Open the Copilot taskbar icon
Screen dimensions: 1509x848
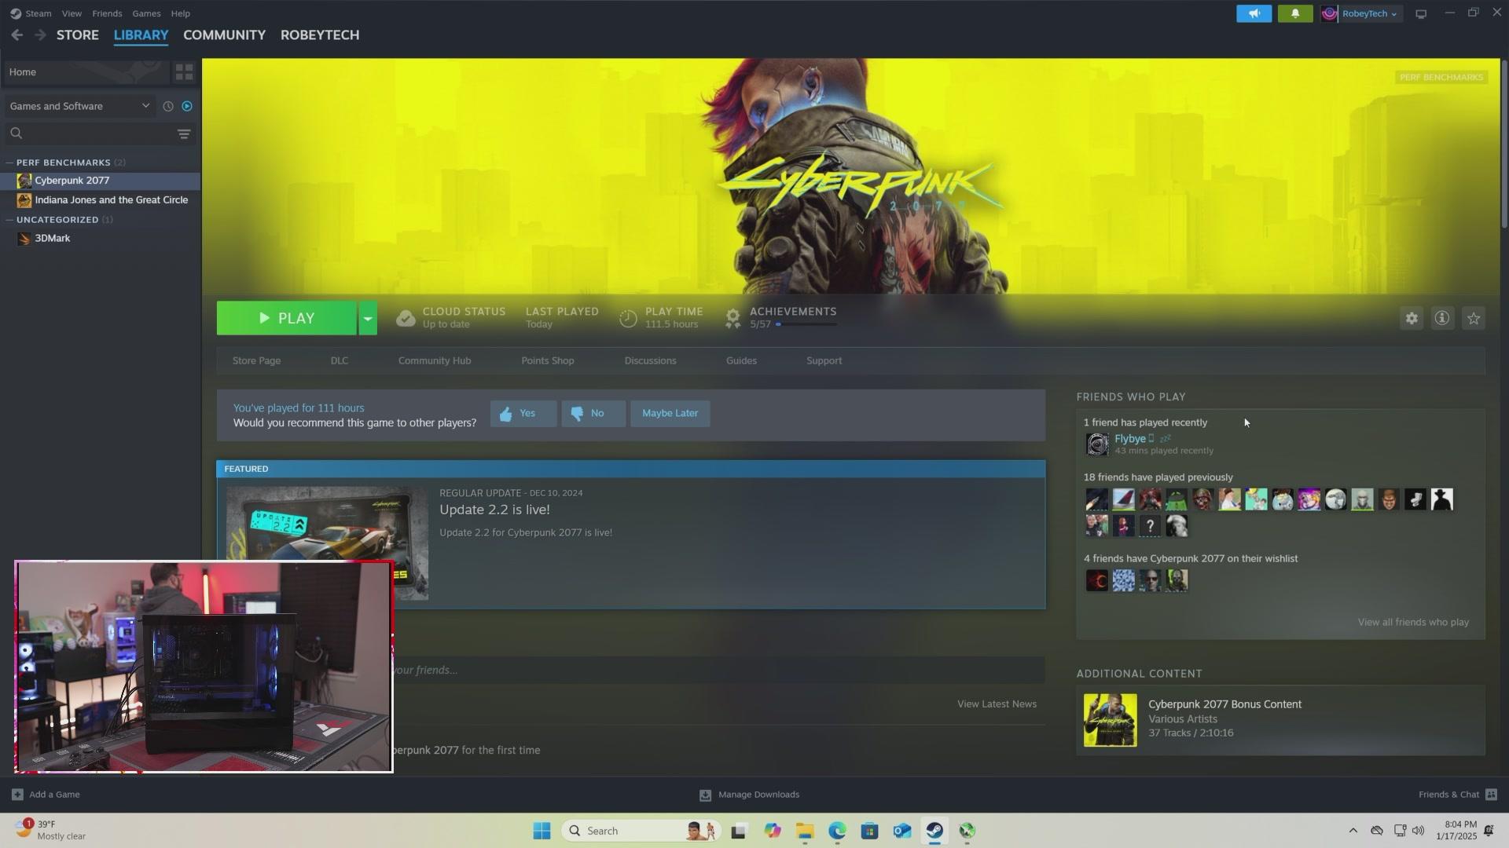pyautogui.click(x=772, y=831)
